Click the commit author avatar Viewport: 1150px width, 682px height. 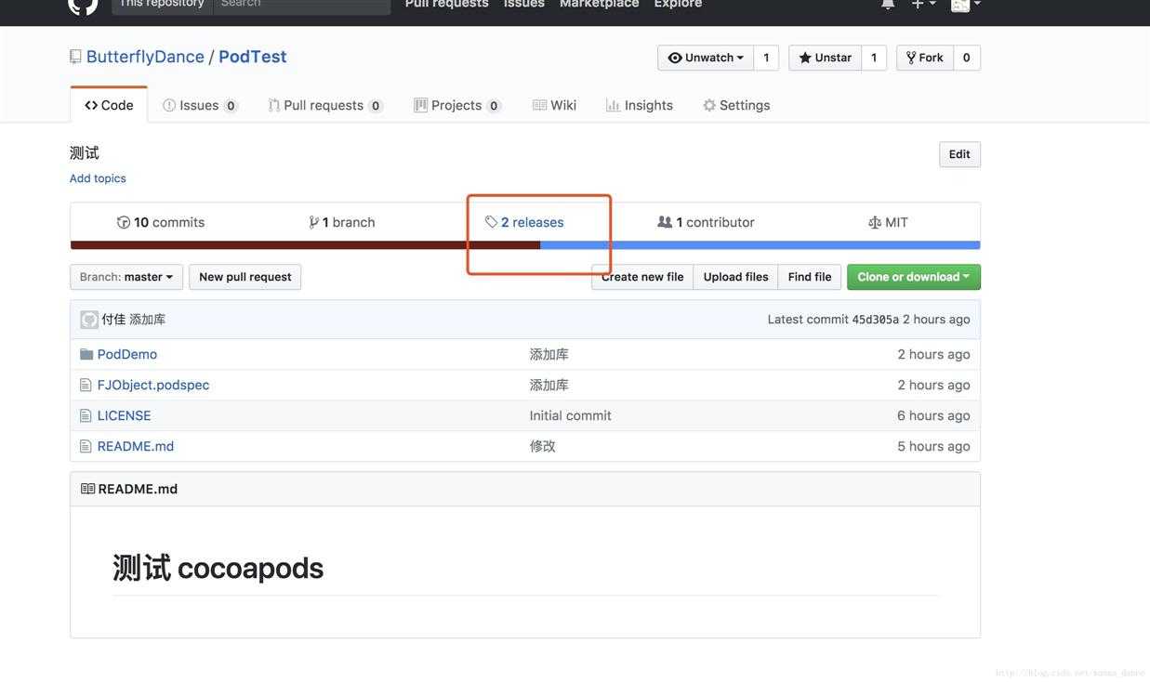tap(89, 320)
